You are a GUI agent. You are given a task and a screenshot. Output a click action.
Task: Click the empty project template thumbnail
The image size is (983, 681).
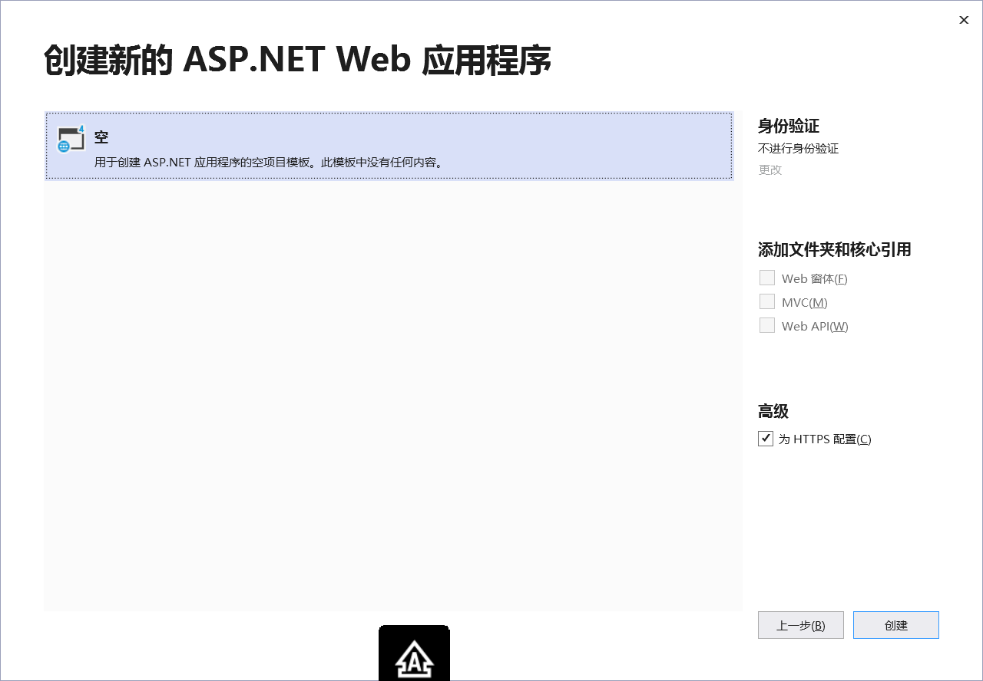(x=71, y=139)
